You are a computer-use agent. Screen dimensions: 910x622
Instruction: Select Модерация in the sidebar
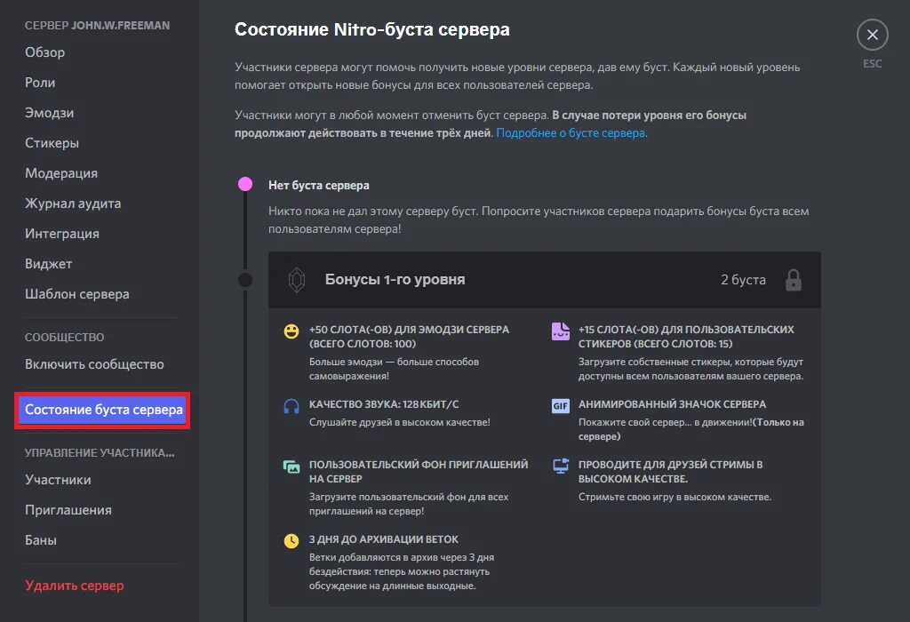[x=61, y=173]
